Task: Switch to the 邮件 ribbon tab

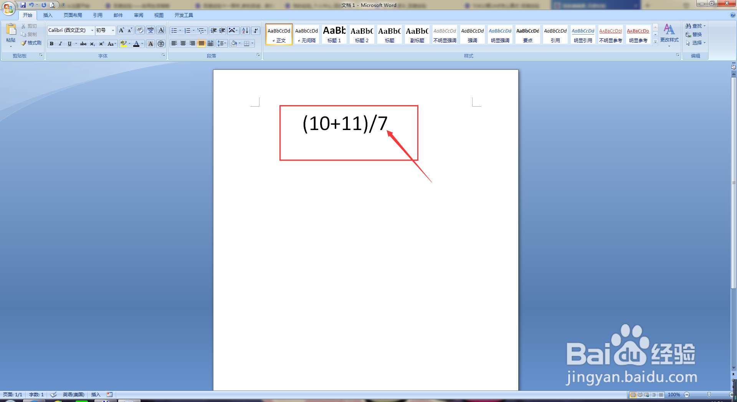Action: pos(118,15)
